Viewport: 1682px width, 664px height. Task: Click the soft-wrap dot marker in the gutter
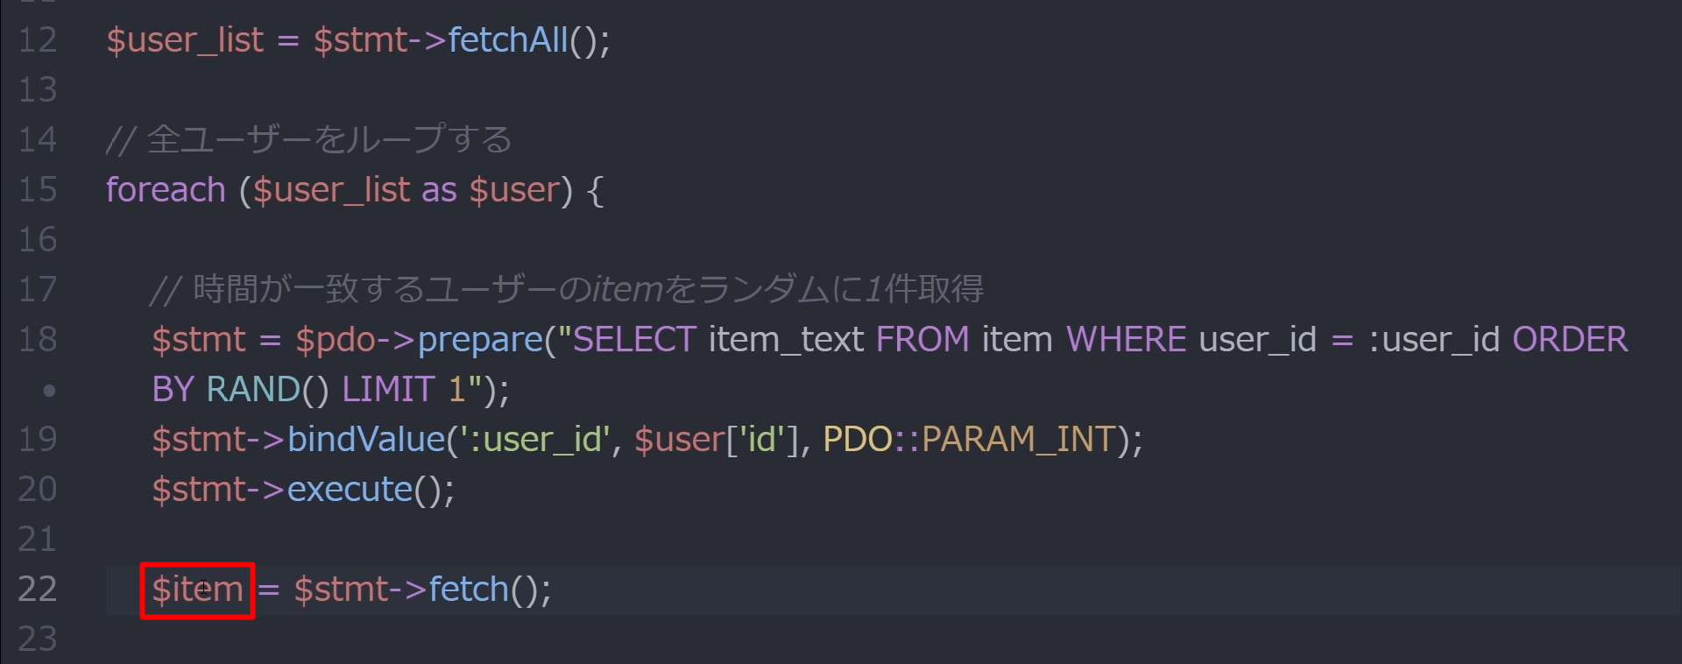(x=49, y=390)
